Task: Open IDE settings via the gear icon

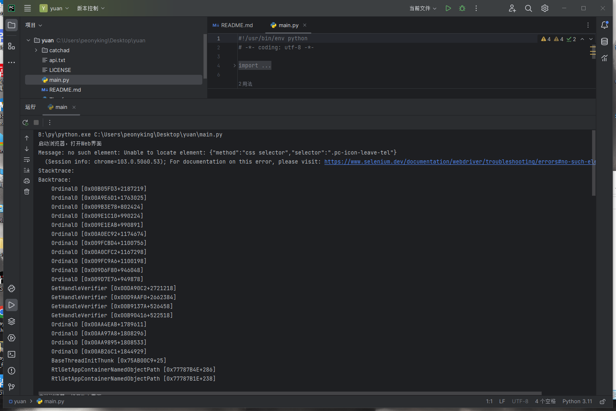Action: pyautogui.click(x=544, y=8)
